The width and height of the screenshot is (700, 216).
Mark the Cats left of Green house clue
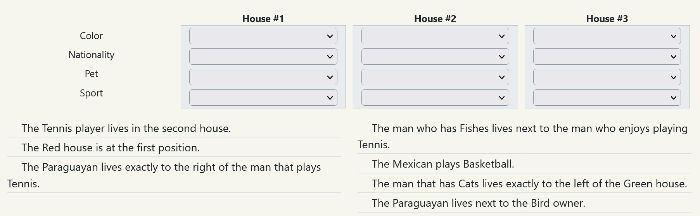tap(529, 184)
